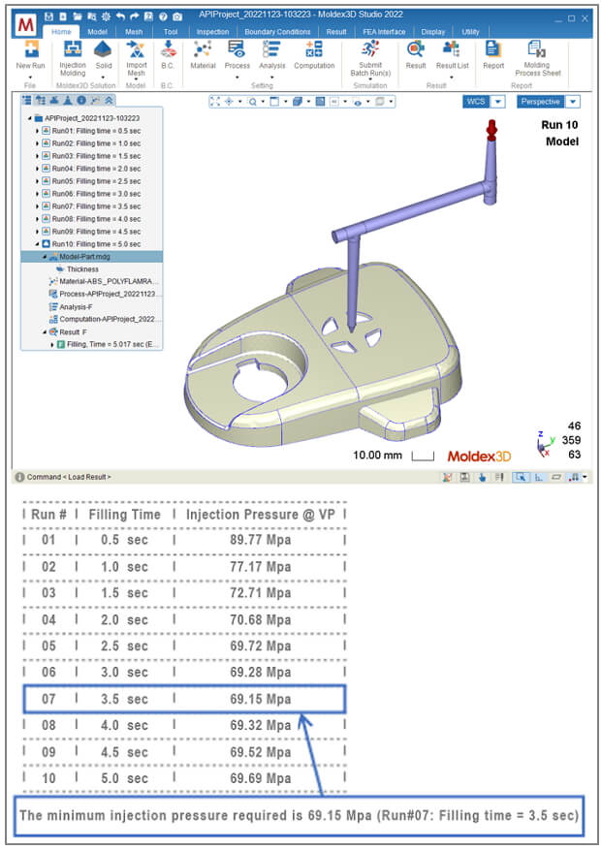This screenshot has height=850, width=602.
Task: Collapse Run10: Filling time = 5.0 sec
Action: (x=38, y=244)
